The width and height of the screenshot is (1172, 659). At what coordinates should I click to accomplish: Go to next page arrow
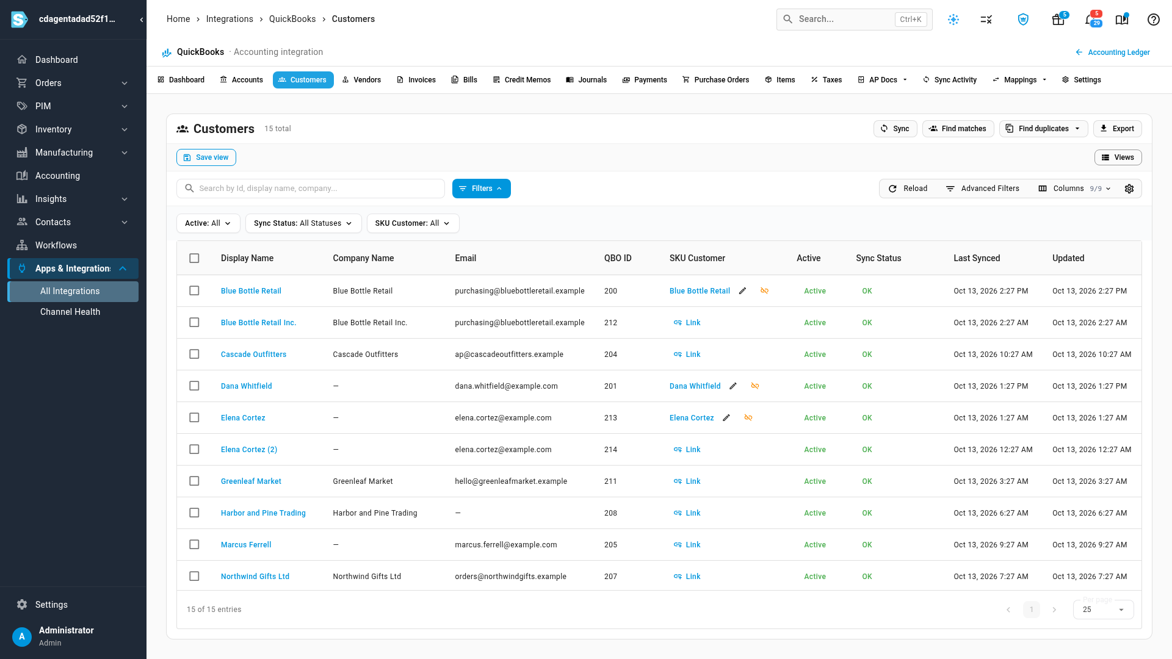[1054, 610]
